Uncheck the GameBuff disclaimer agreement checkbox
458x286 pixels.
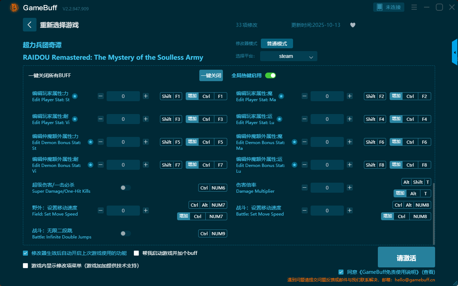click(x=341, y=272)
